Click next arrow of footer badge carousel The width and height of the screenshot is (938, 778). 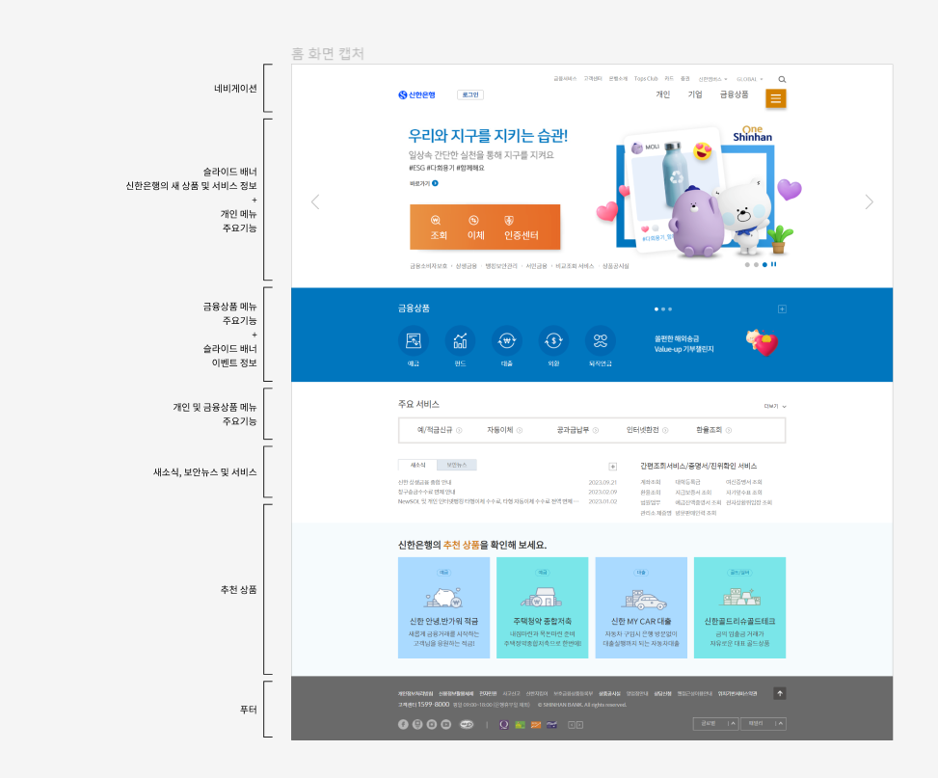(x=579, y=725)
